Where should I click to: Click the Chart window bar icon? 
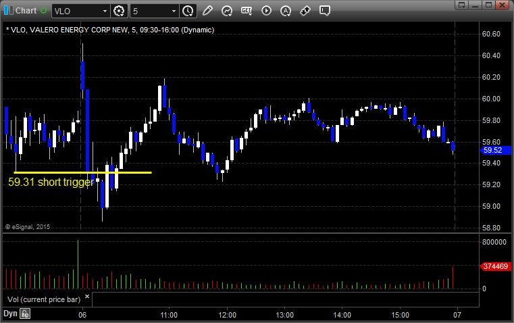[9, 11]
